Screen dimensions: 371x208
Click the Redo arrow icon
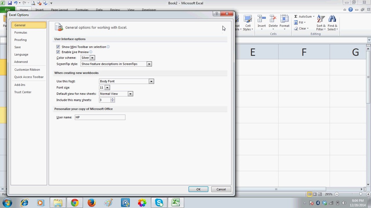click(24, 3)
